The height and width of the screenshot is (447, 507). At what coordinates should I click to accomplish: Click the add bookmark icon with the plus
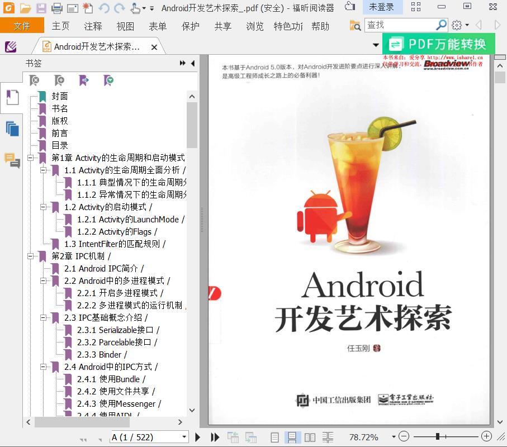59,80
